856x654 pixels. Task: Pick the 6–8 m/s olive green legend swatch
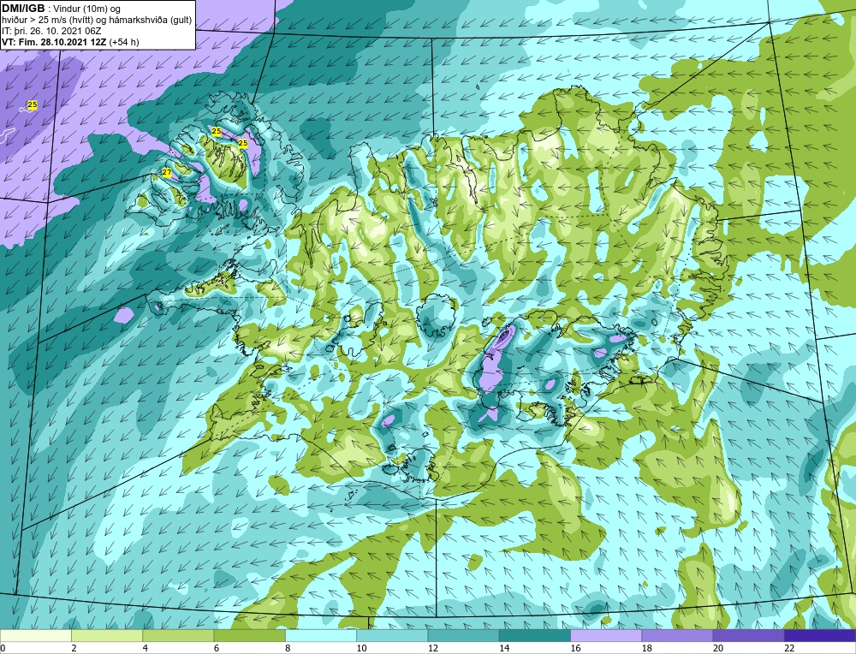249,635
